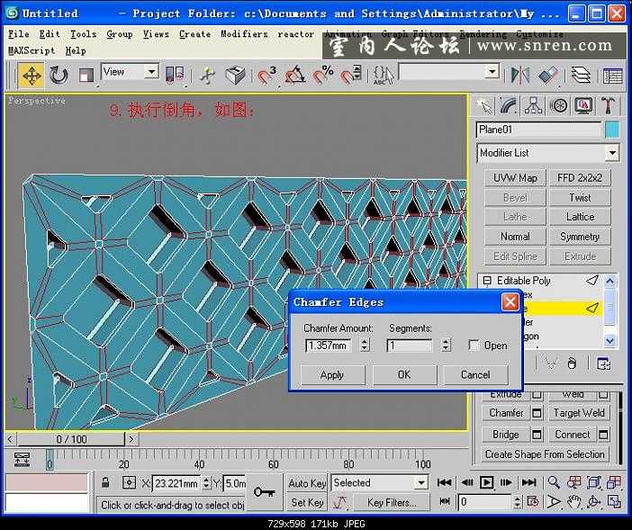Open the Hierarchy command panel tab
632x530 pixels.
point(533,106)
